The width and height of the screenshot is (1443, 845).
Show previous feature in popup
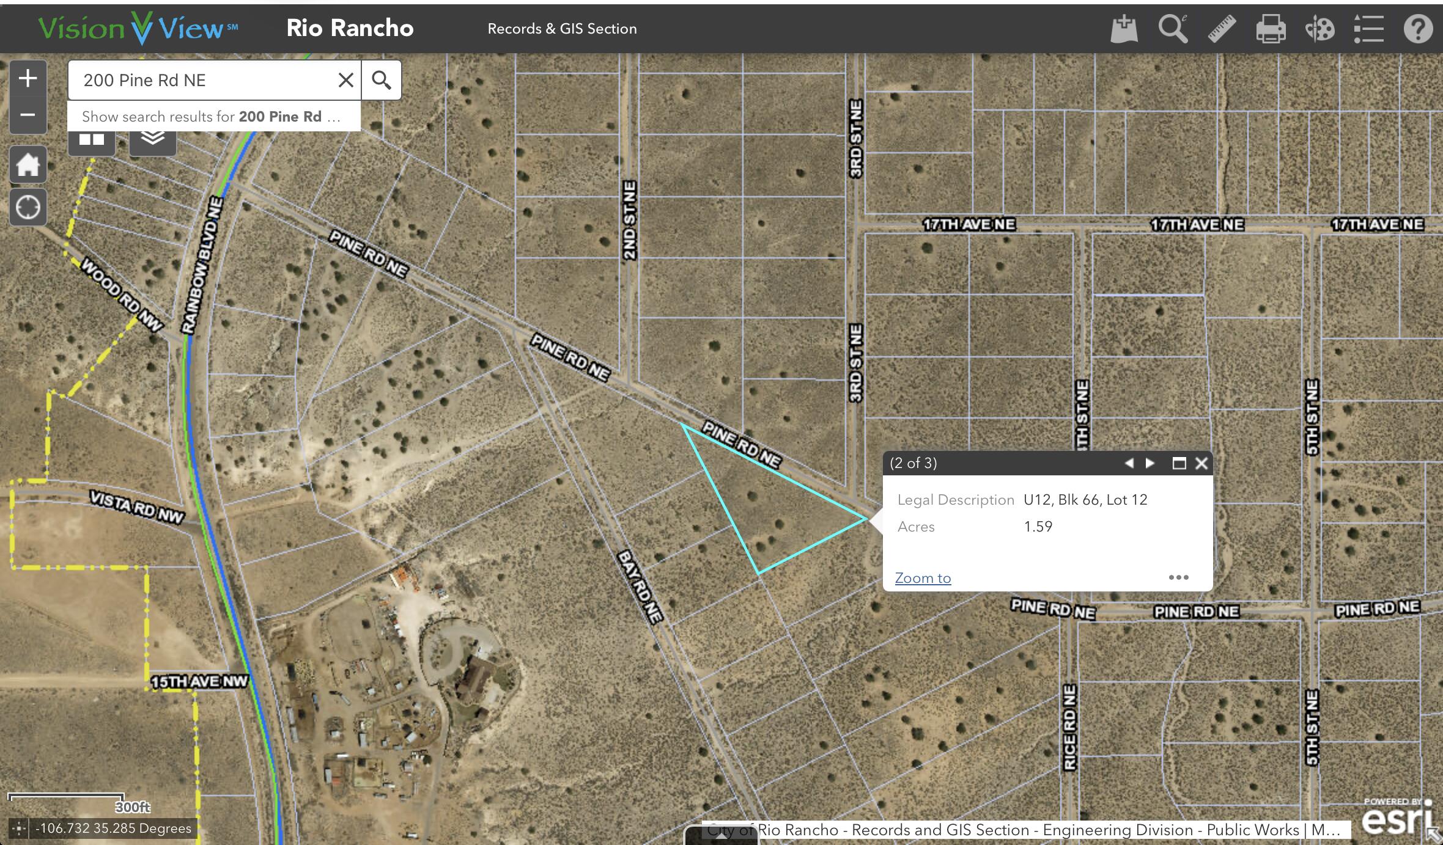coord(1129,463)
